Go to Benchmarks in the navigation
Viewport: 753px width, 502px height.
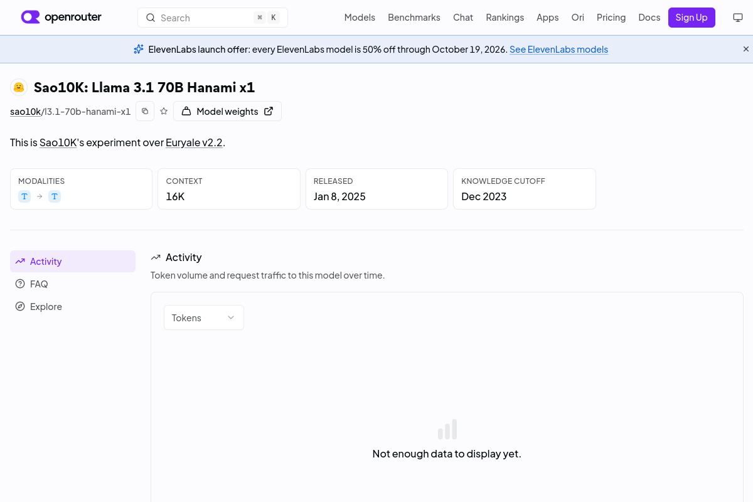coord(414,18)
